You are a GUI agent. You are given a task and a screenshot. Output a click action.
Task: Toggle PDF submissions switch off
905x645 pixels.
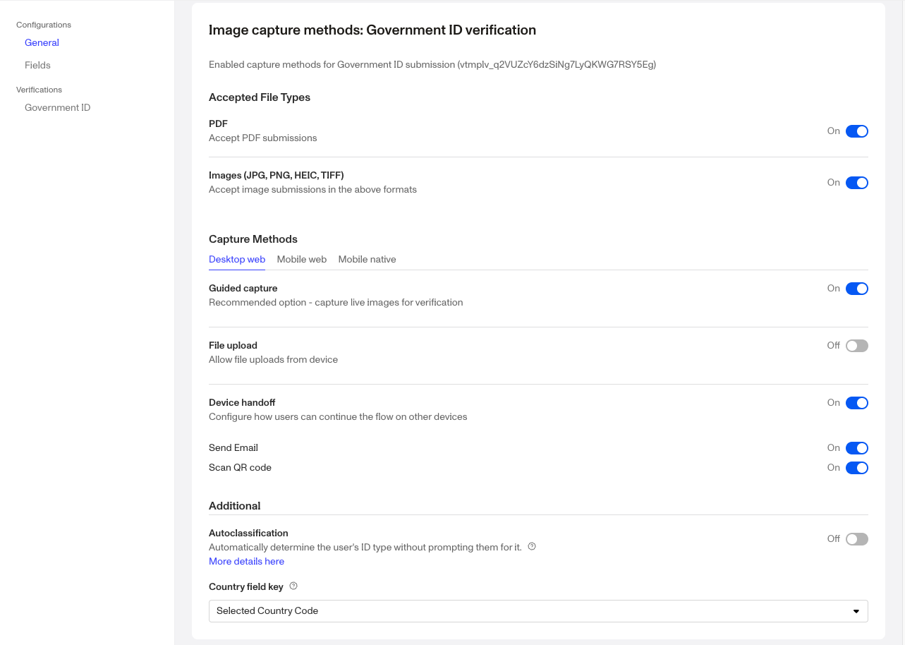click(856, 131)
